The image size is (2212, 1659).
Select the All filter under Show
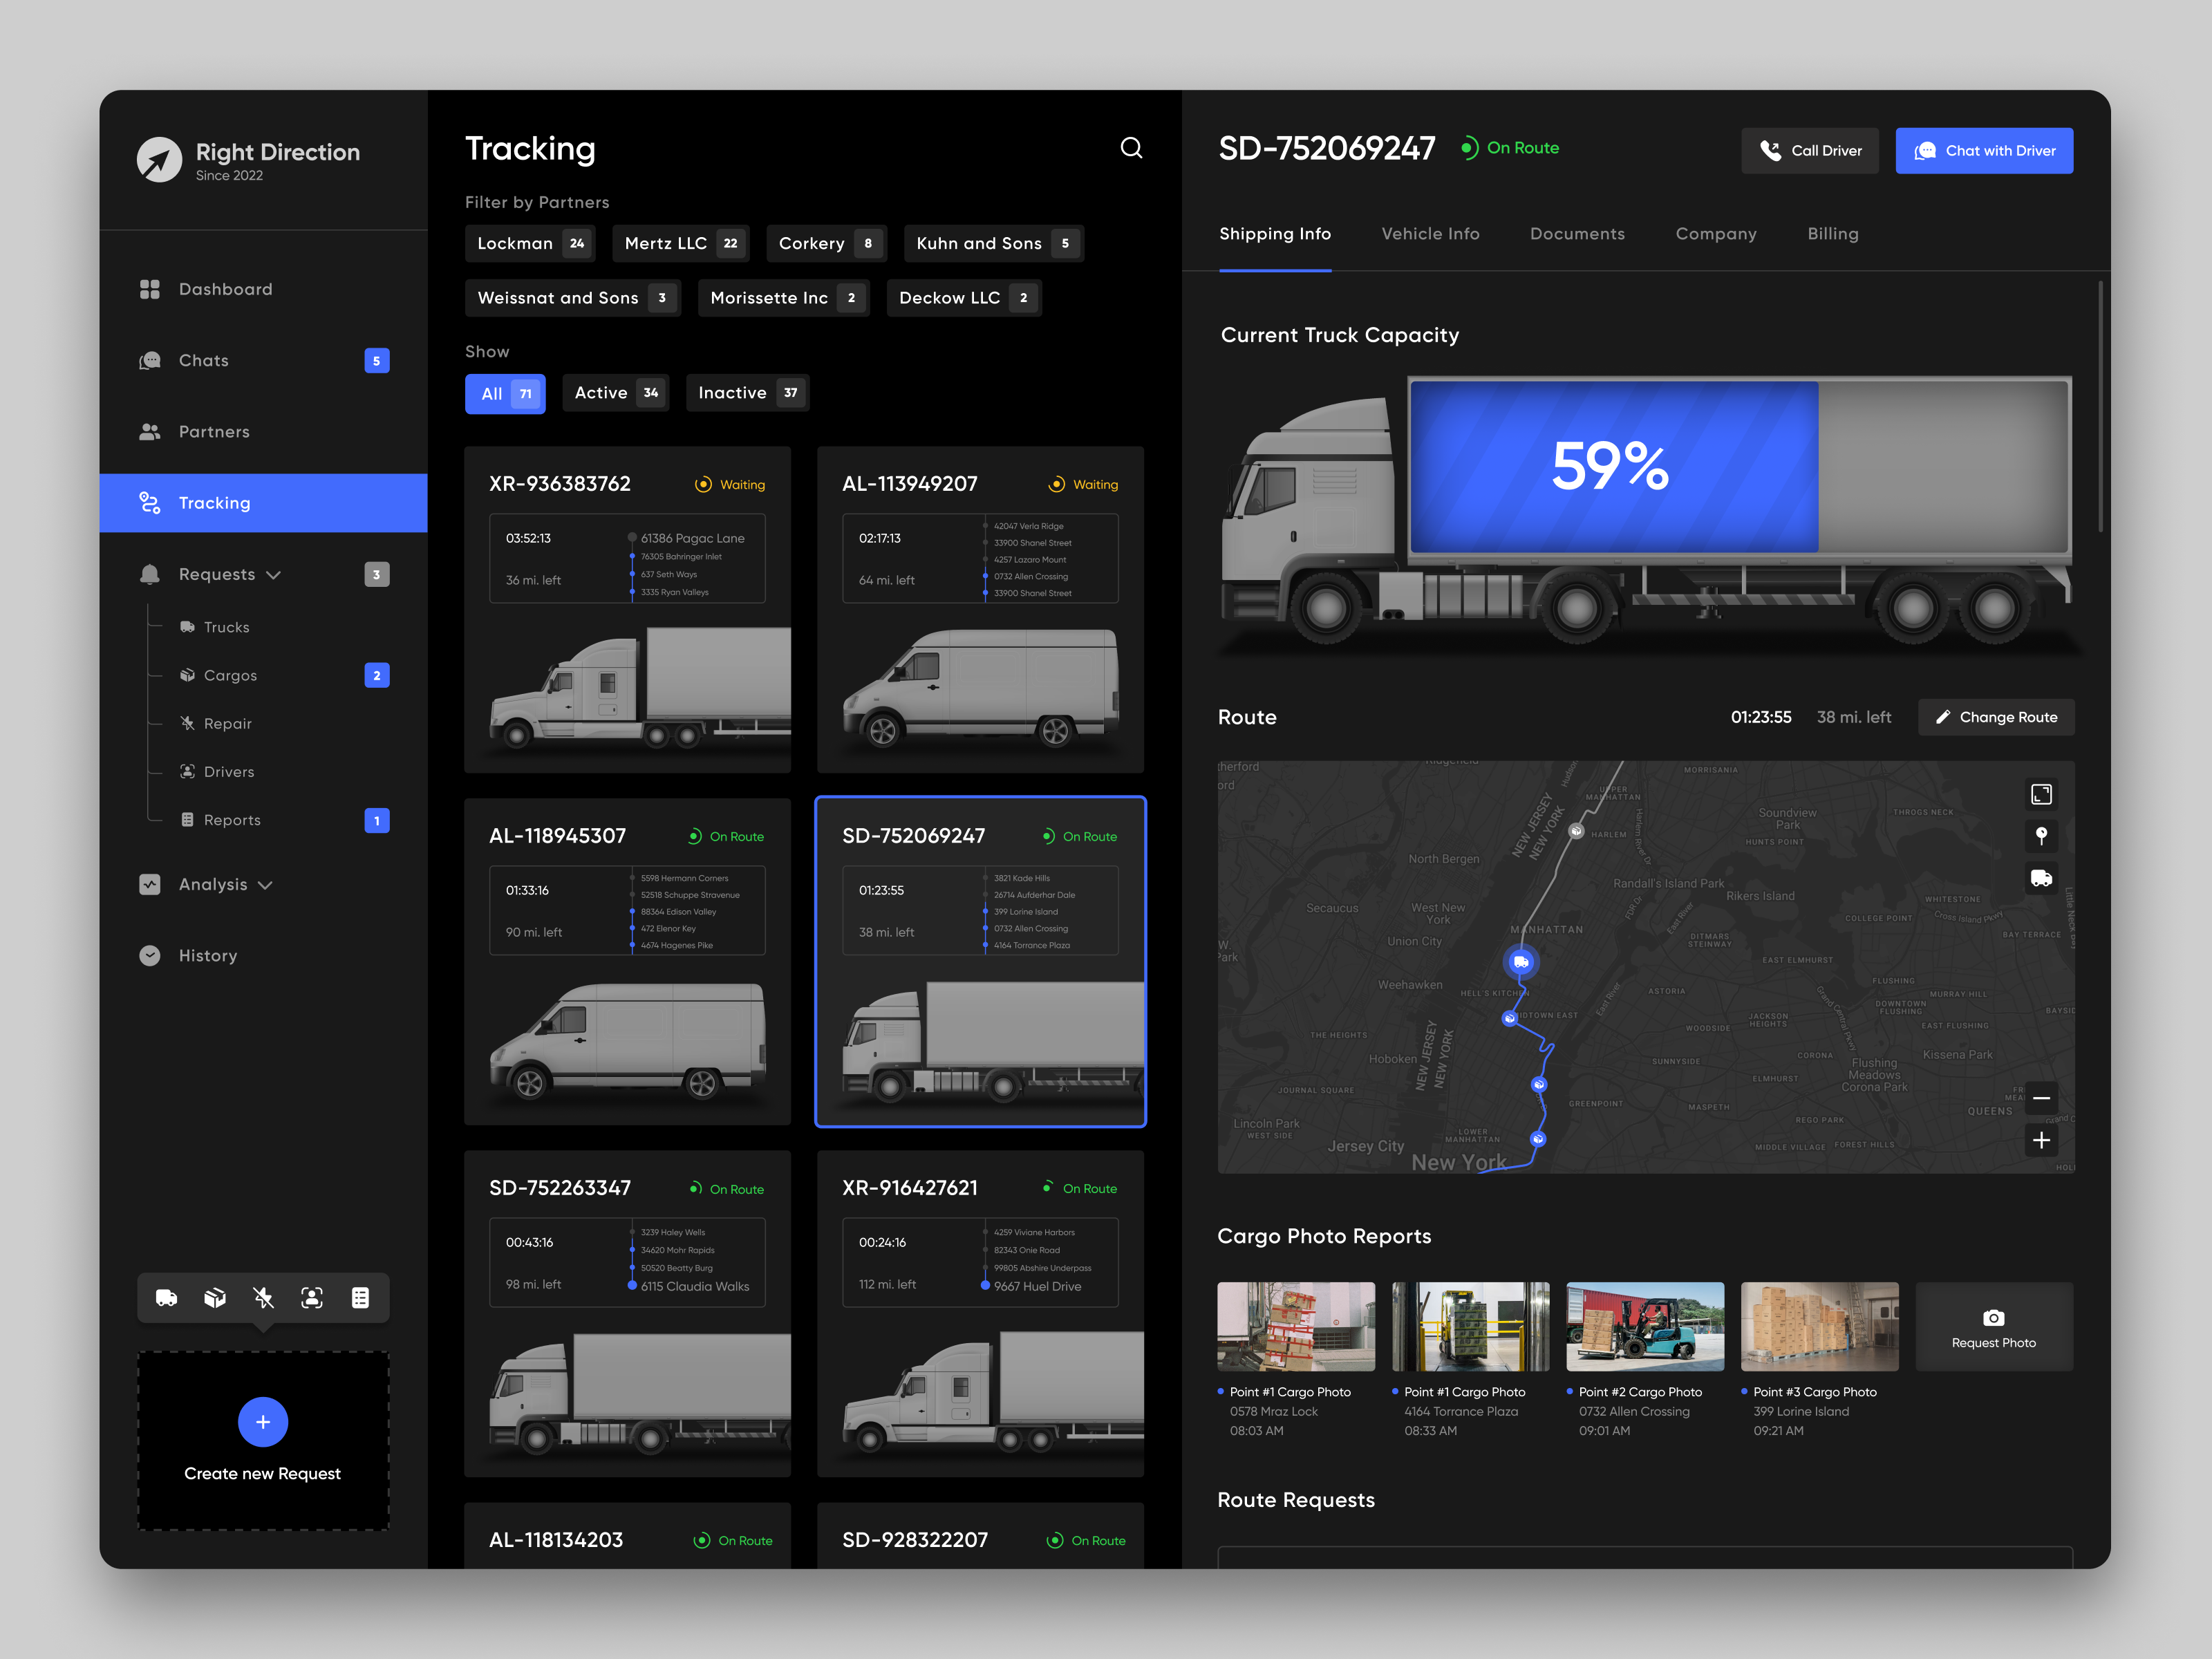click(505, 392)
